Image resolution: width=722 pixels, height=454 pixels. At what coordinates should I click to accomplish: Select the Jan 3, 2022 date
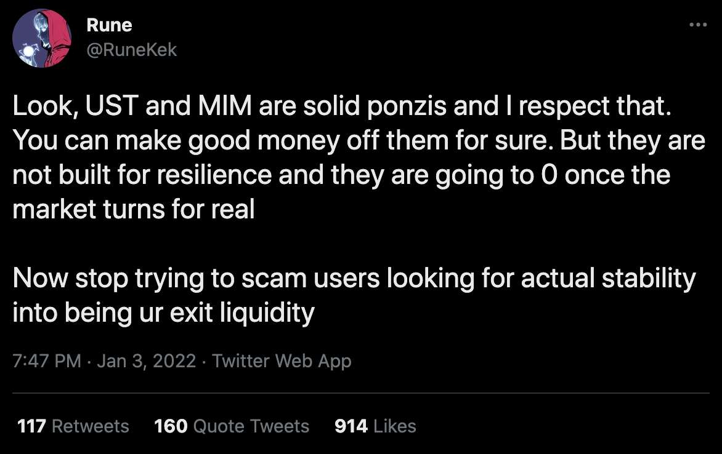click(x=146, y=360)
